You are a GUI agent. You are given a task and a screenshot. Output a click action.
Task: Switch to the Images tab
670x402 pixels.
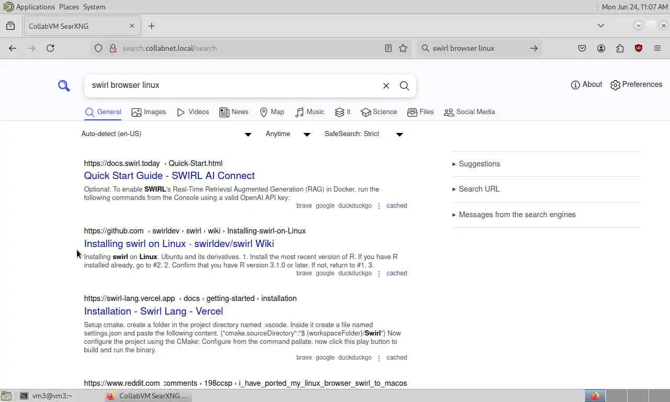coord(149,112)
